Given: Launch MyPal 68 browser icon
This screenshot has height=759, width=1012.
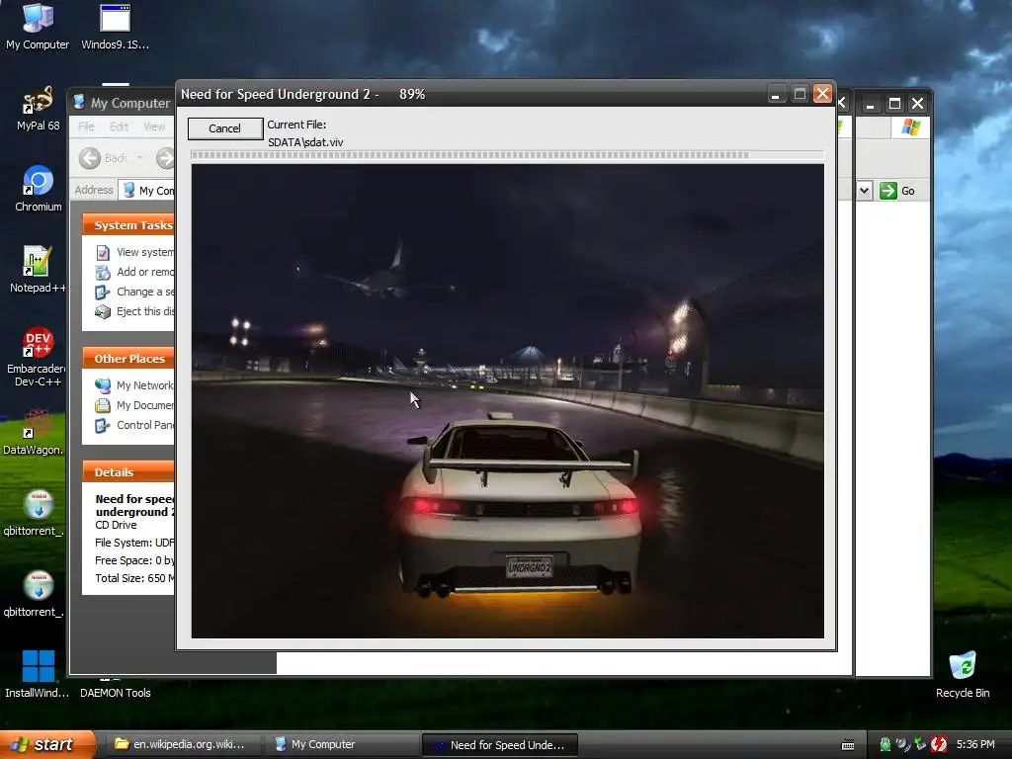Looking at the screenshot, I should [x=38, y=109].
